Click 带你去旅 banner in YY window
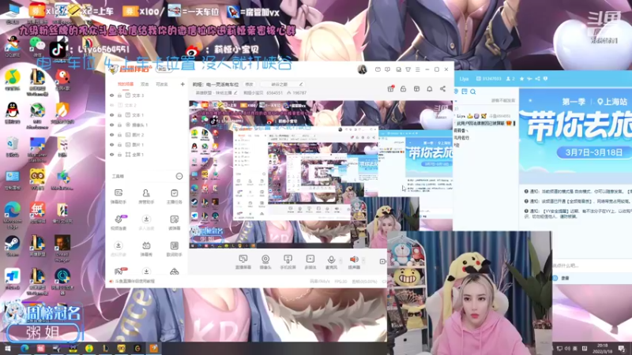The height and width of the screenshot is (355, 632). (576, 136)
